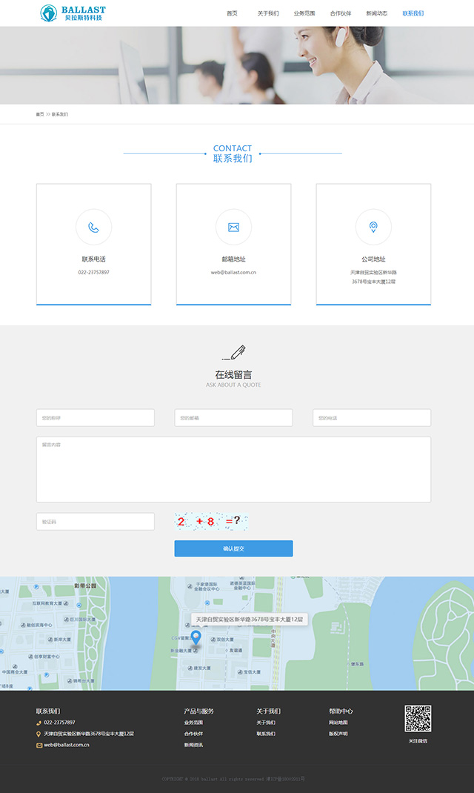
Task: Go to 关于我们 in top navigation
Action: click(x=268, y=13)
